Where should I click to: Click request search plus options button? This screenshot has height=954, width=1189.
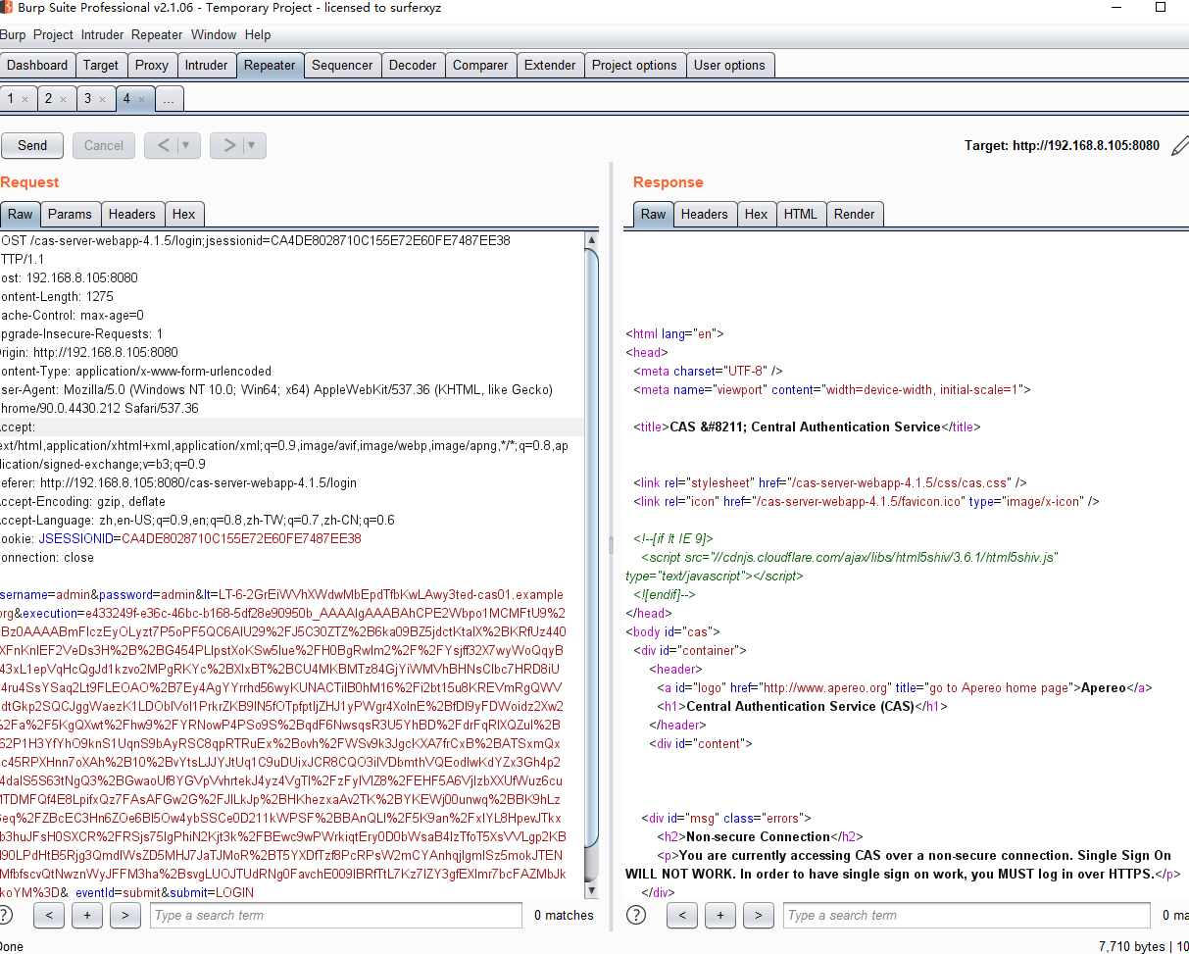pyautogui.click(x=86, y=915)
